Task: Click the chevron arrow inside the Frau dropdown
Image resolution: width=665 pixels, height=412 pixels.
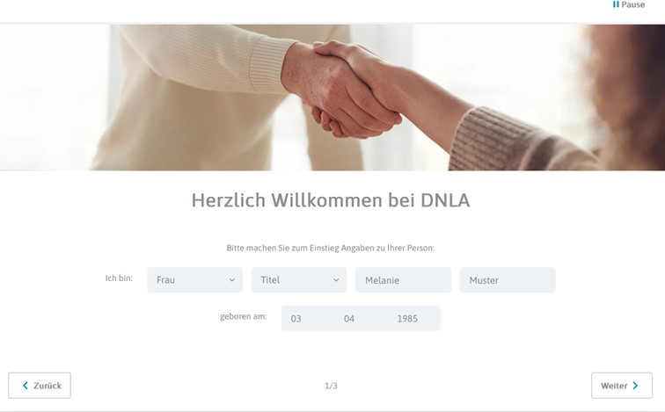Action: click(232, 280)
